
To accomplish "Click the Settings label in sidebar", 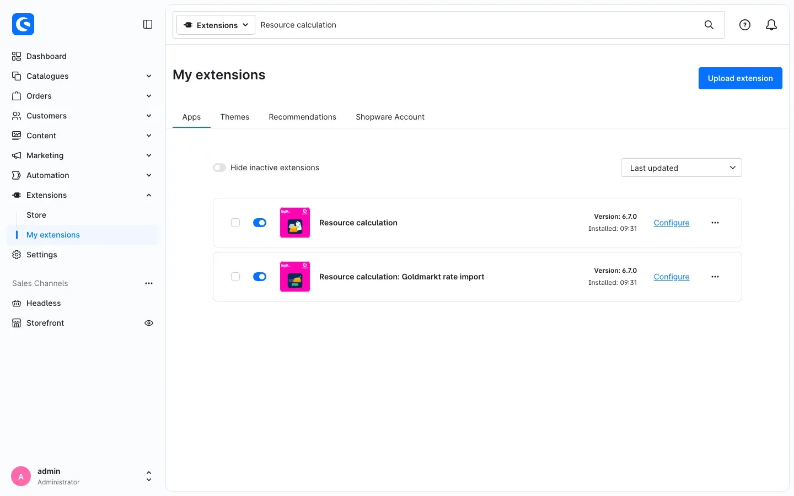I will 42,255.
